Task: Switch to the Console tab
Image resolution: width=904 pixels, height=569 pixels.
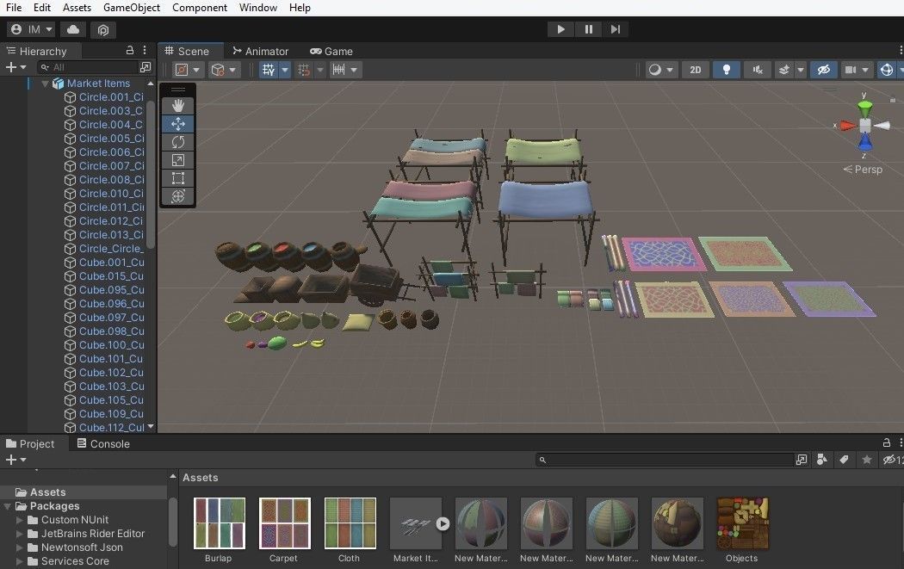Action: click(103, 444)
